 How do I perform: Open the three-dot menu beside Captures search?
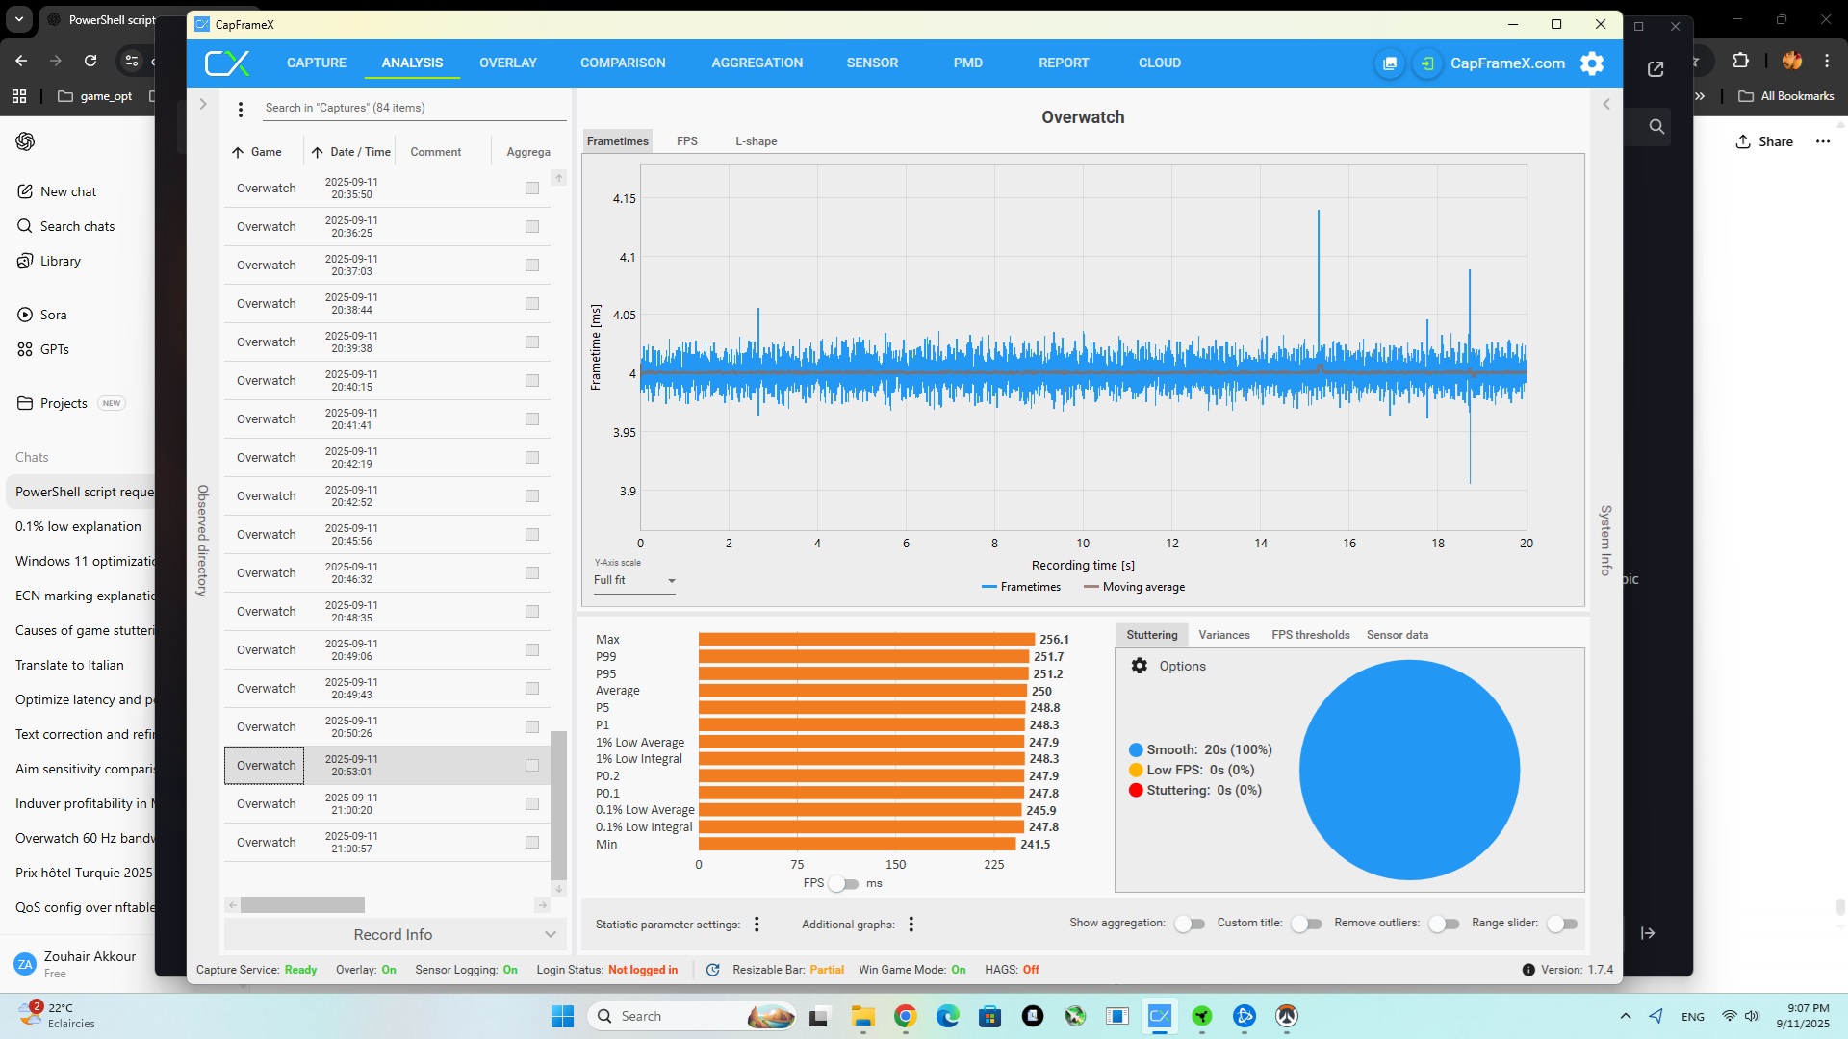click(x=241, y=110)
